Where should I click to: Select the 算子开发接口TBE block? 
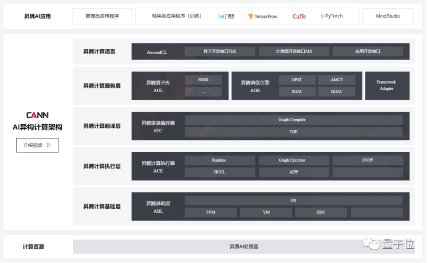[x=220, y=51]
